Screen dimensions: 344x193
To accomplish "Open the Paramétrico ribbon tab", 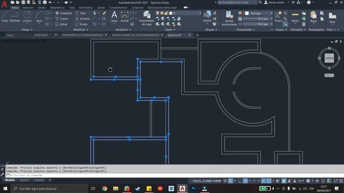I will pos(58,8).
